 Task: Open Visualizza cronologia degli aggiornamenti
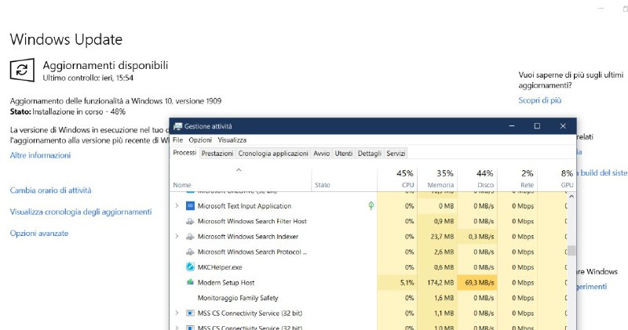81,212
